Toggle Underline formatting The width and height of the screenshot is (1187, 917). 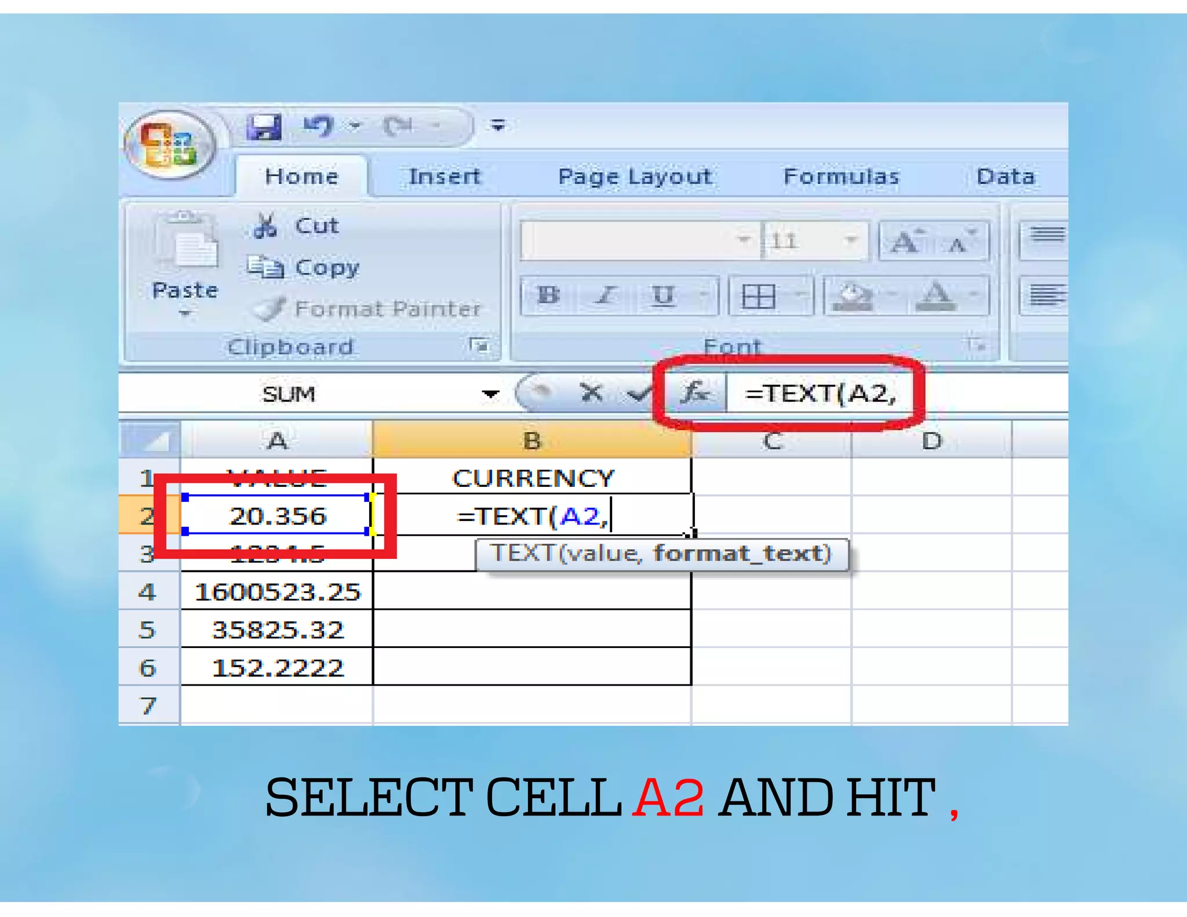[x=663, y=296]
